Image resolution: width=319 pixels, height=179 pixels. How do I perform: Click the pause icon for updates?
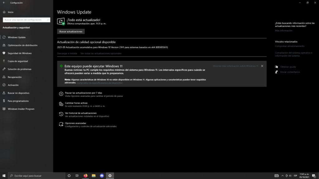click(61, 94)
